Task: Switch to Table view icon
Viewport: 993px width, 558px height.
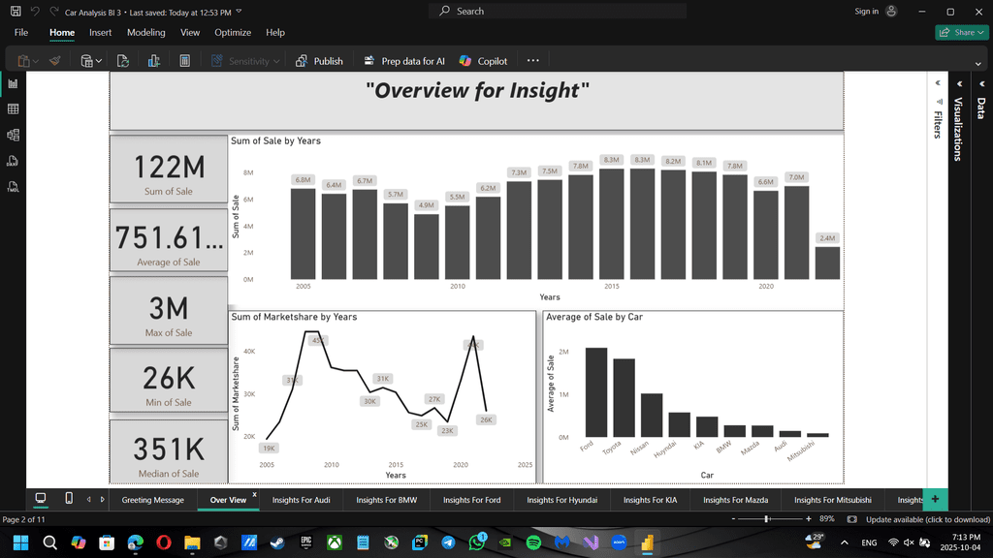Action: click(x=13, y=109)
